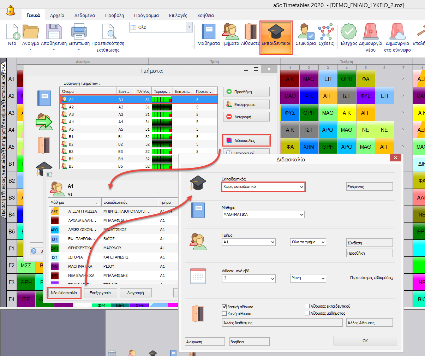Click the Αποθήκευση save icon
Screen dimensions: 425x356
click(54, 32)
